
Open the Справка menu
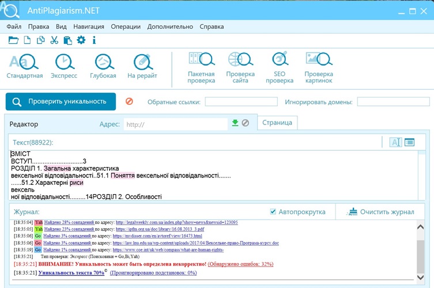coord(212,26)
